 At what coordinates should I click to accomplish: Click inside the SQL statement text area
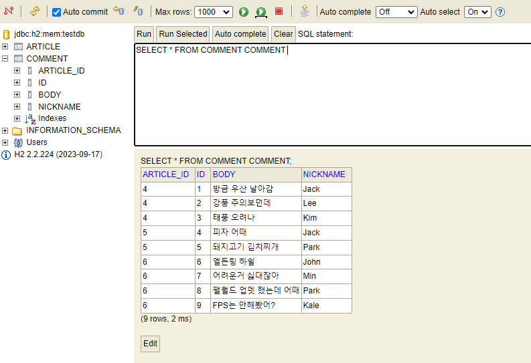tap(333, 95)
